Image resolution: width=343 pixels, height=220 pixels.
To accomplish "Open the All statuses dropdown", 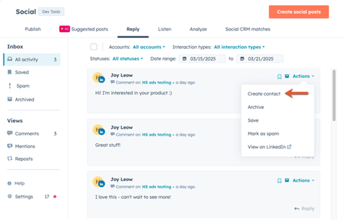I will tap(127, 59).
